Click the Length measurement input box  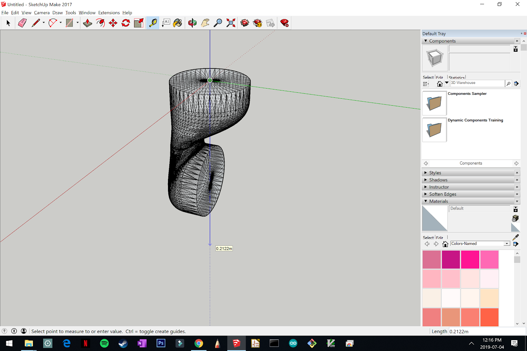point(487,332)
